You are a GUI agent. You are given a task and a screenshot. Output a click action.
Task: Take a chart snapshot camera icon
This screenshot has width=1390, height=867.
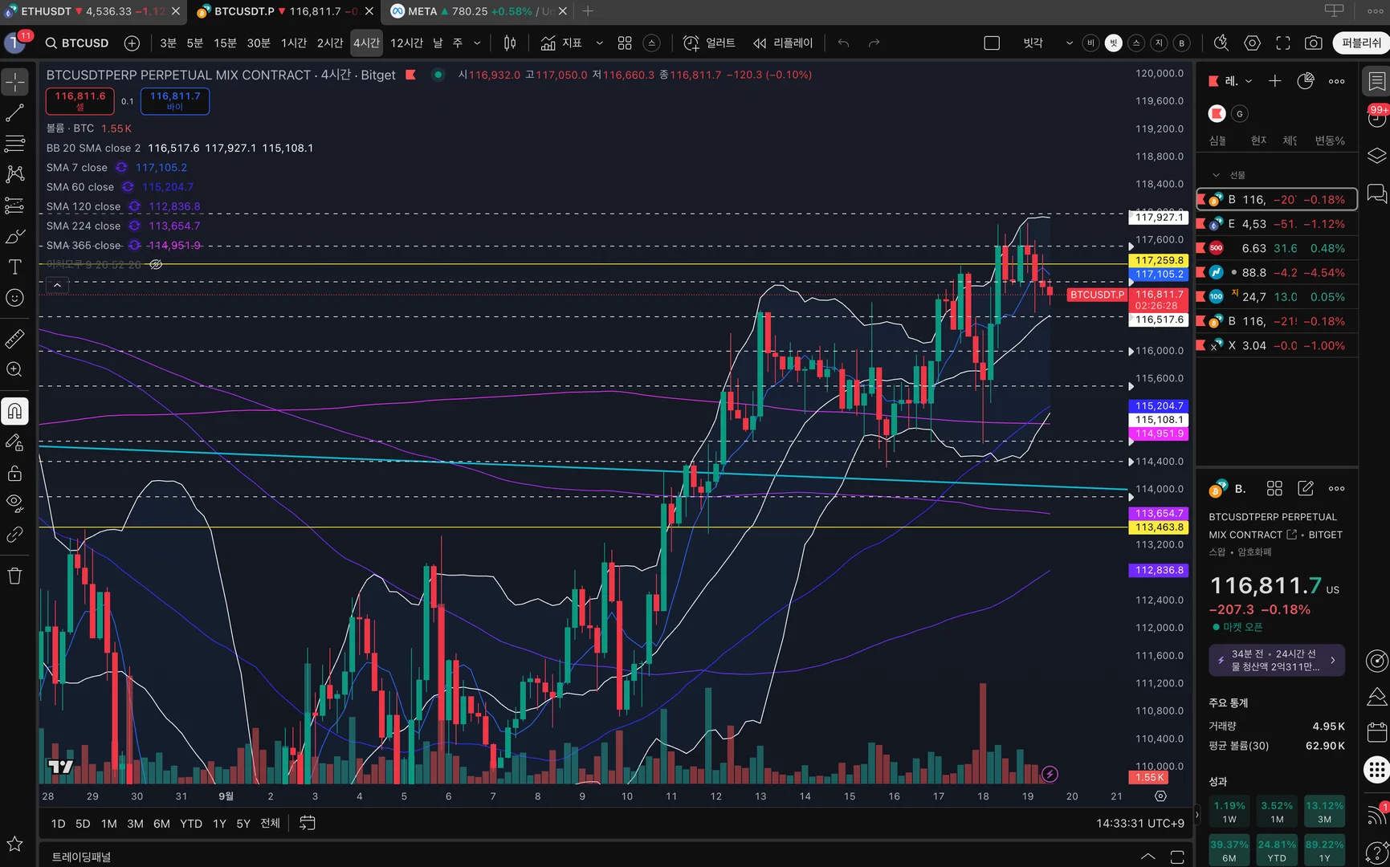tap(1314, 43)
